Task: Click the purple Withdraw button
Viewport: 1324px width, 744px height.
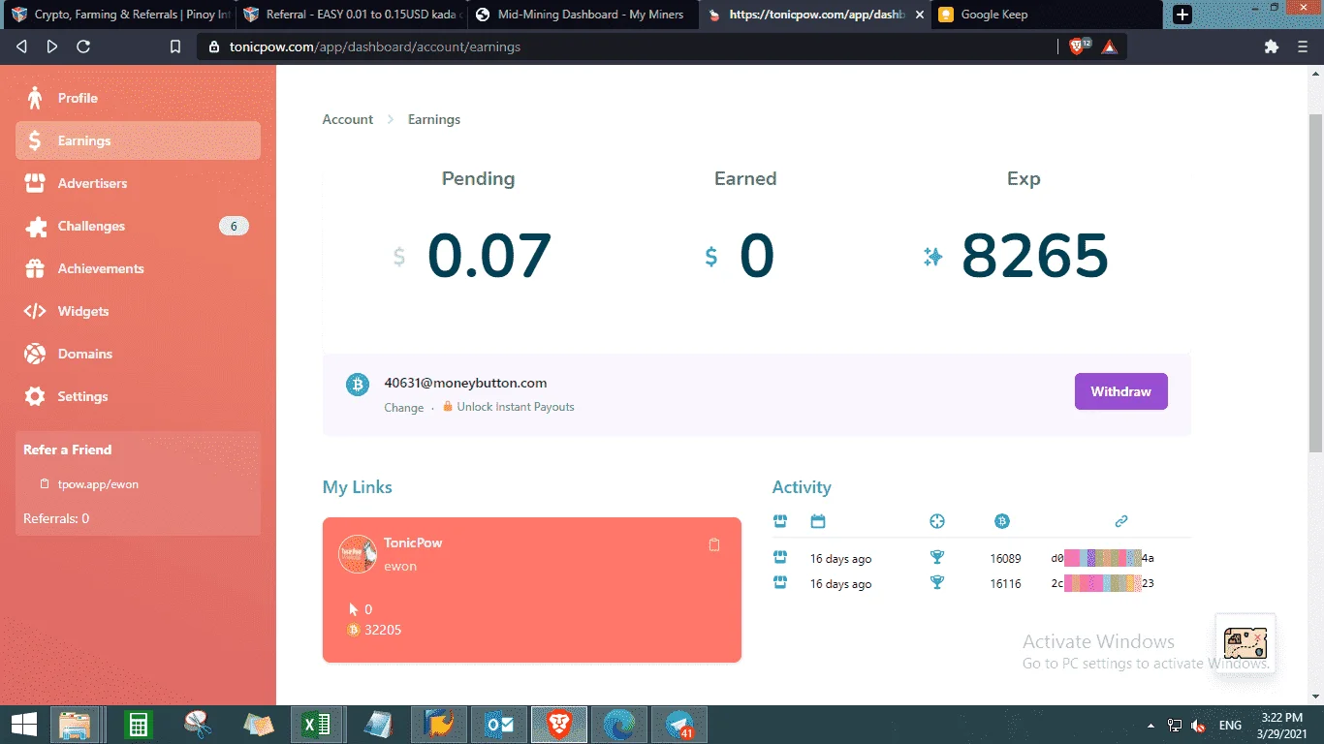Action: [x=1120, y=391]
